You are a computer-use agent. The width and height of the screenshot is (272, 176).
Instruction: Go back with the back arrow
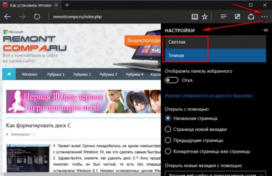7,17
